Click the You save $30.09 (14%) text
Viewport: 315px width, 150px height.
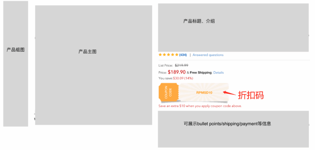point(176,78)
